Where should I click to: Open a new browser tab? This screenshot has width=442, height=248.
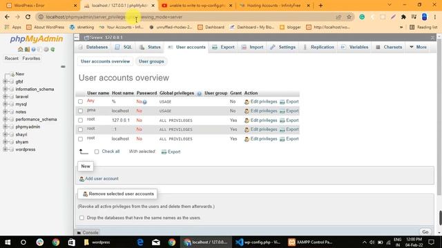click(x=320, y=6)
